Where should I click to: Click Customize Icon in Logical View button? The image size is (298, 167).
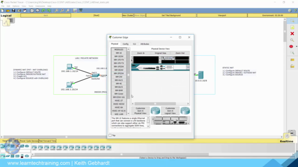[x=170, y=111]
